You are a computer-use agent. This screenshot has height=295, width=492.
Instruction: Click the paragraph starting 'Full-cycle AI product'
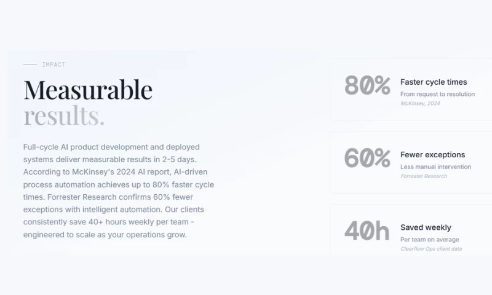point(119,191)
